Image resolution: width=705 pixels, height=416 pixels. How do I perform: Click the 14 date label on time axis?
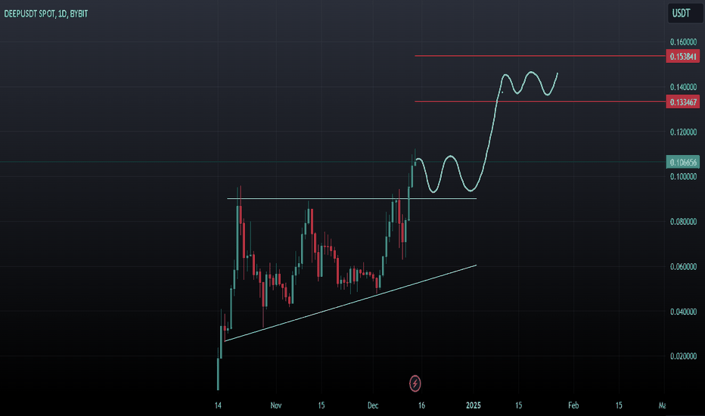coord(218,405)
